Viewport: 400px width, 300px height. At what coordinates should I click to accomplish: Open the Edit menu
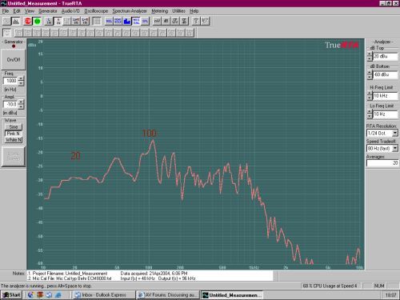click(x=17, y=11)
